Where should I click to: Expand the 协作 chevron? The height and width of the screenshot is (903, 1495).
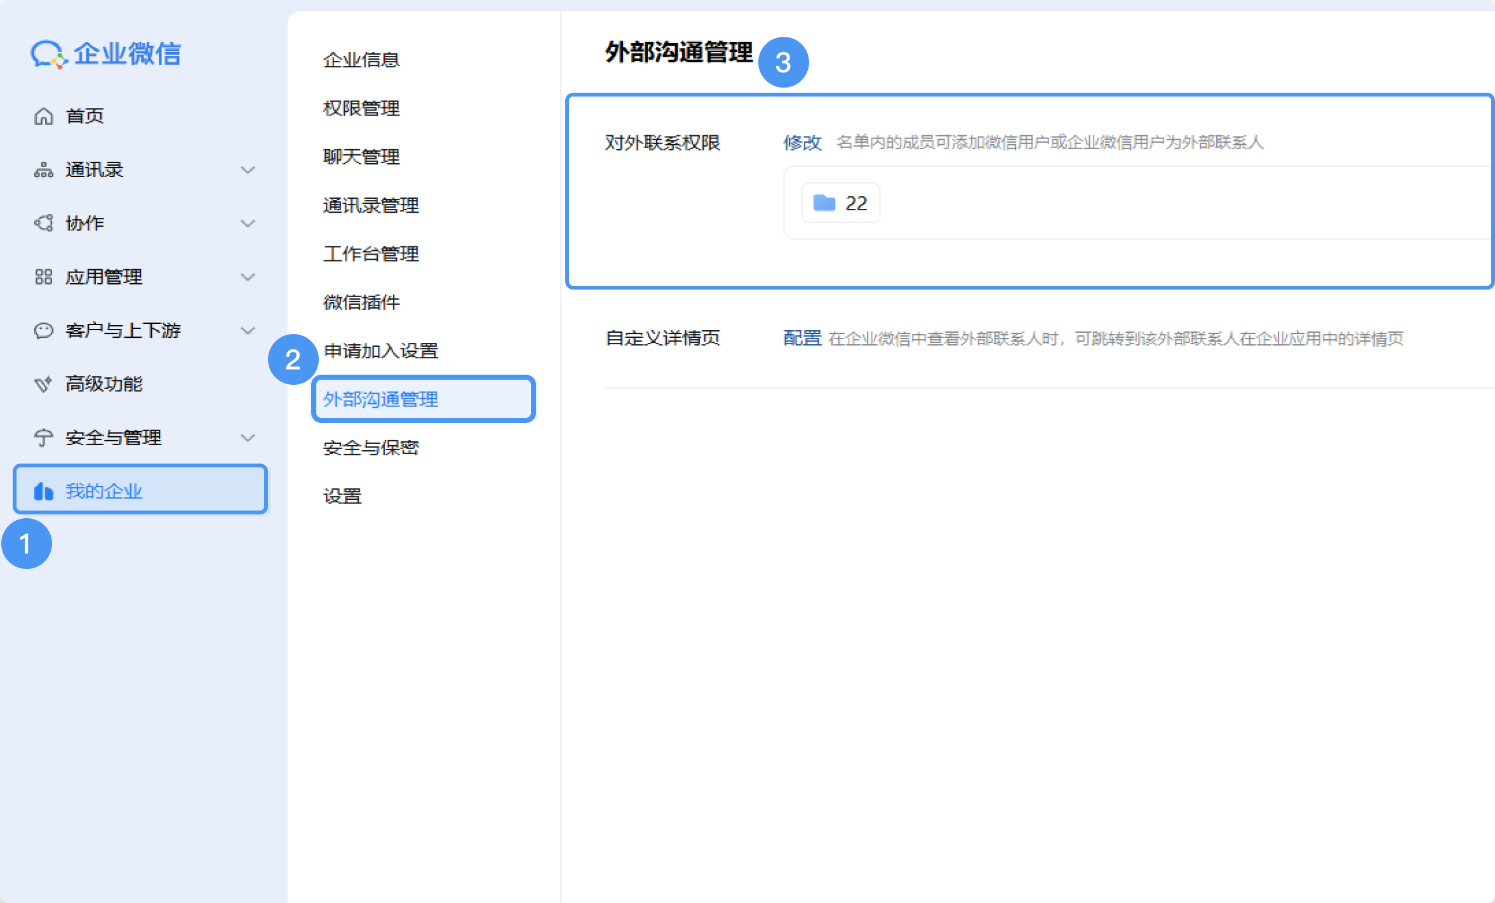coord(248,224)
